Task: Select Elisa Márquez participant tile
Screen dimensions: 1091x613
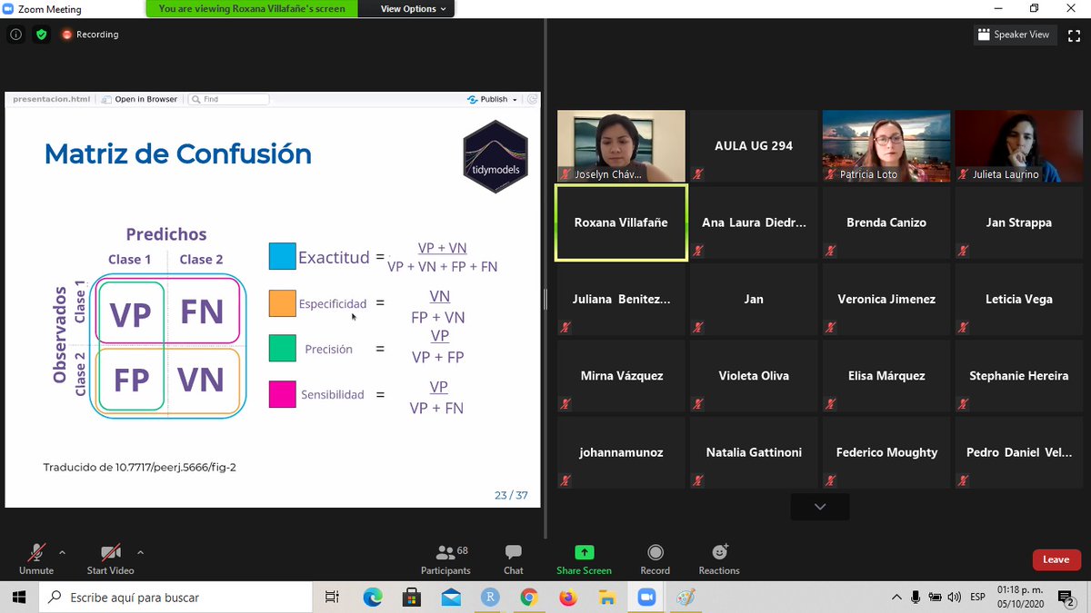Action: coord(886,376)
